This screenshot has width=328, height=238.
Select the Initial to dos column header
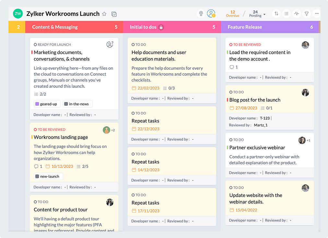[x=172, y=27]
